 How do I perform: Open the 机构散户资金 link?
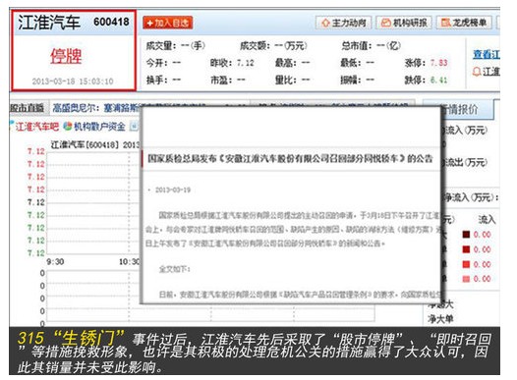pyautogui.click(x=99, y=127)
